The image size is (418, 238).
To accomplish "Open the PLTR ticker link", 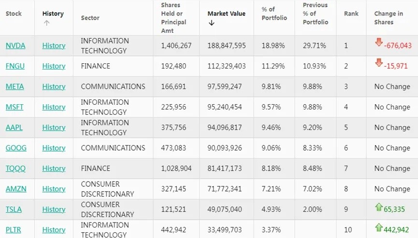I will pos(14,230).
